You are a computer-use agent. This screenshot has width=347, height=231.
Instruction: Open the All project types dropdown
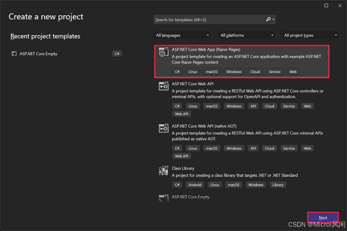coord(310,35)
